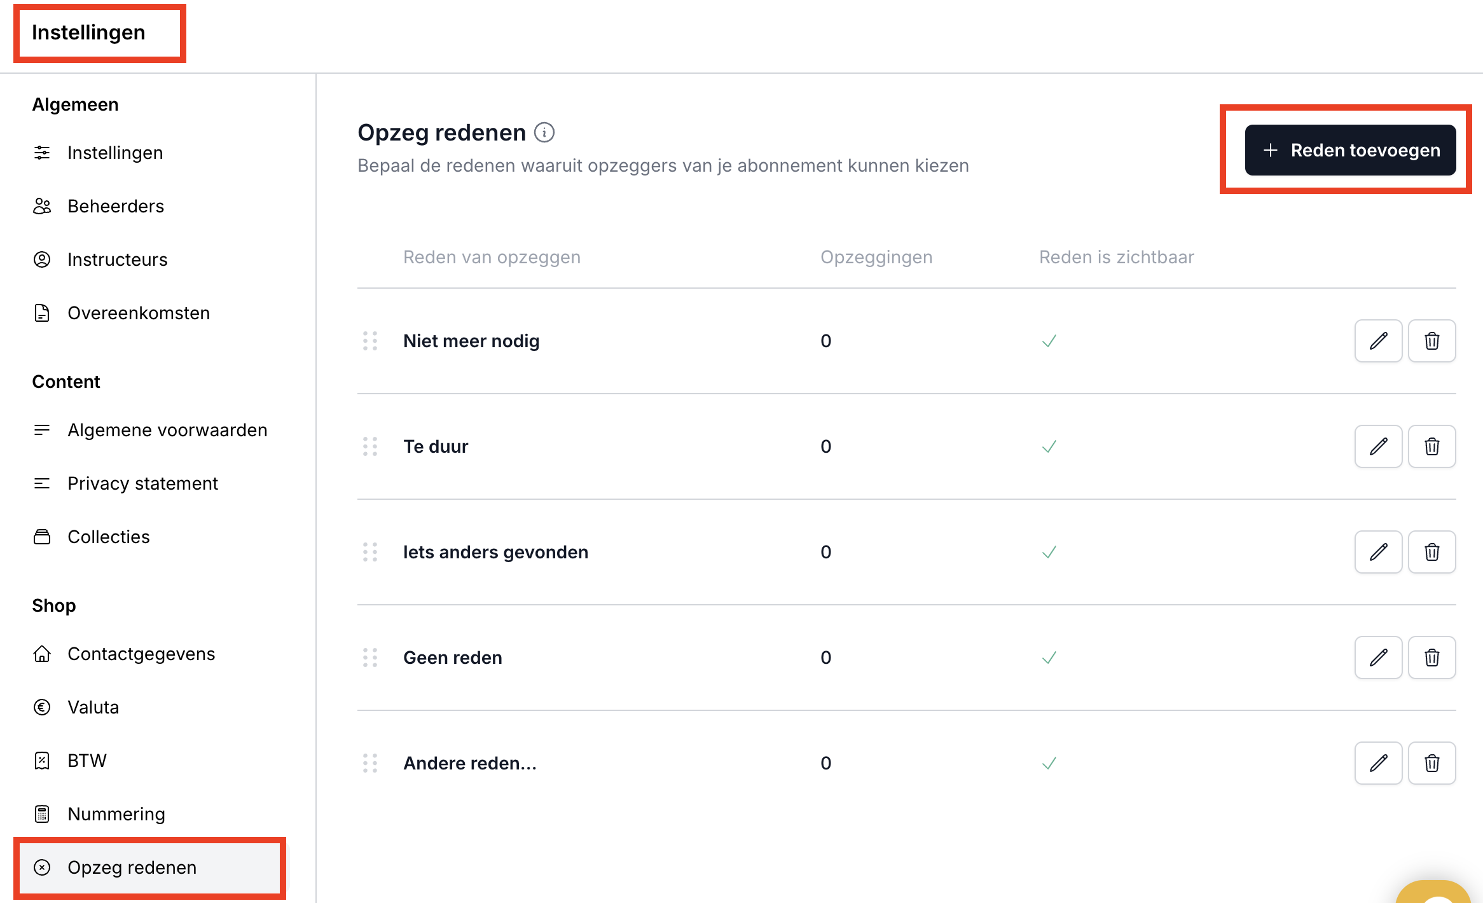Grab drag handle of Niet meer nodig
Viewport: 1483px width, 903px height.
pyautogui.click(x=370, y=341)
